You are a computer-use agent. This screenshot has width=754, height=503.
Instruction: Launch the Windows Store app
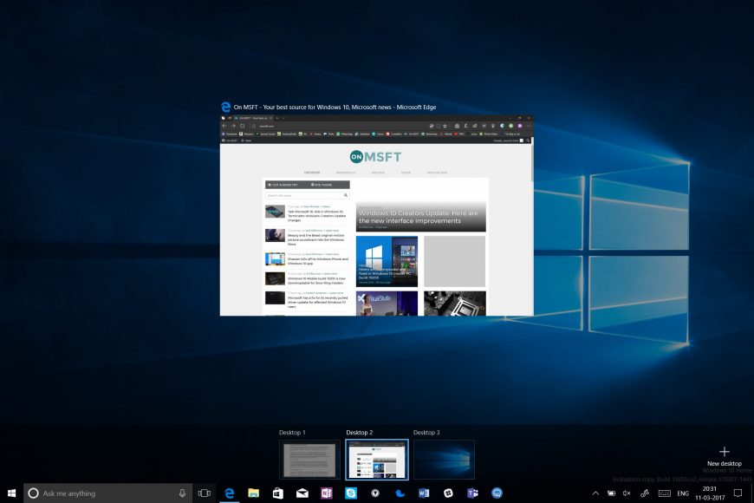click(278, 493)
